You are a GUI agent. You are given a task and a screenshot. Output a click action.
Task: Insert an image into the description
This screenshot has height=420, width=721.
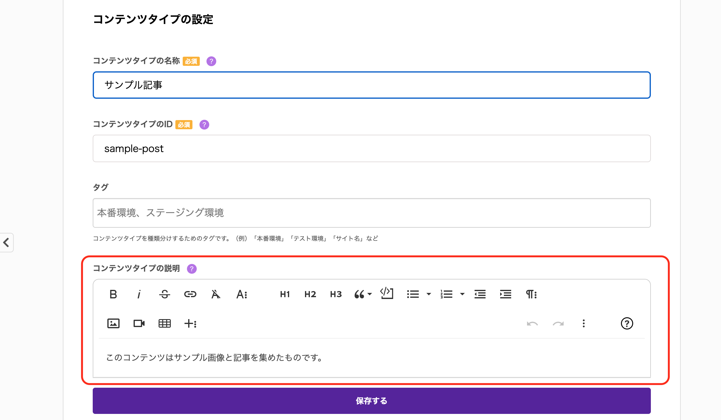113,323
